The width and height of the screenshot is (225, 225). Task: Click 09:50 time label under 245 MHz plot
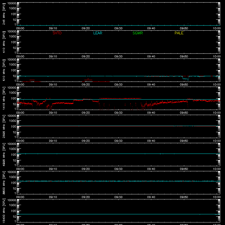(x=184, y=28)
